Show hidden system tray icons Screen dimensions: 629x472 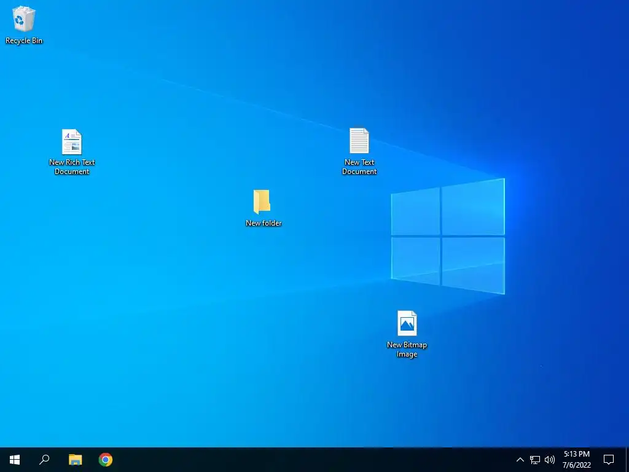pos(520,460)
